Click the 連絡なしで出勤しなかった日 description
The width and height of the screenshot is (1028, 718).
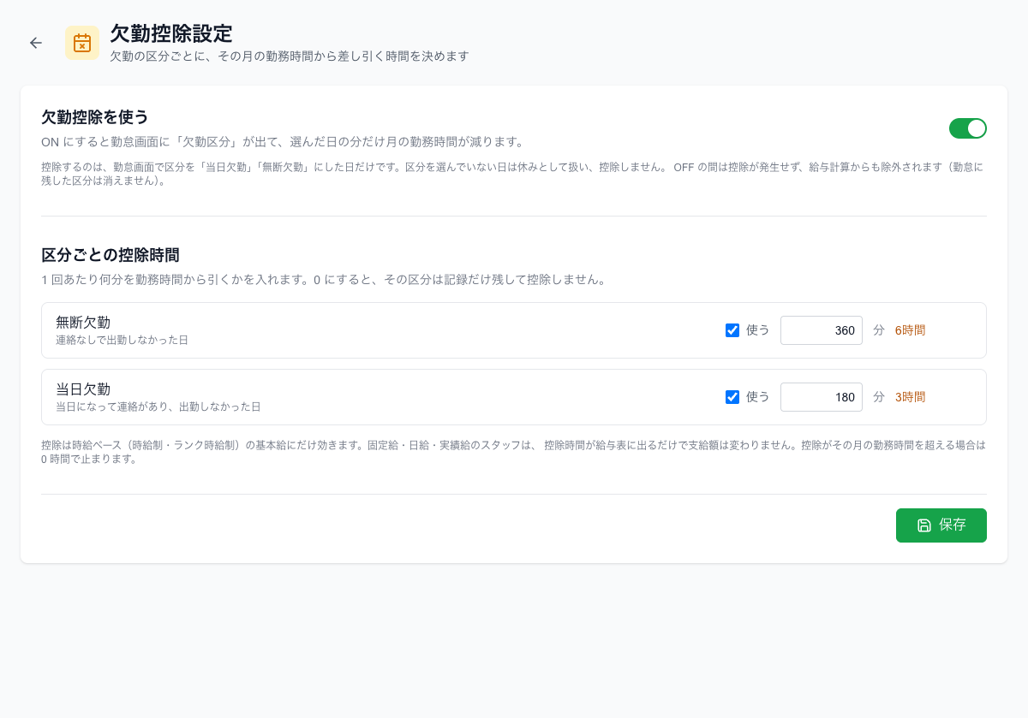122,340
